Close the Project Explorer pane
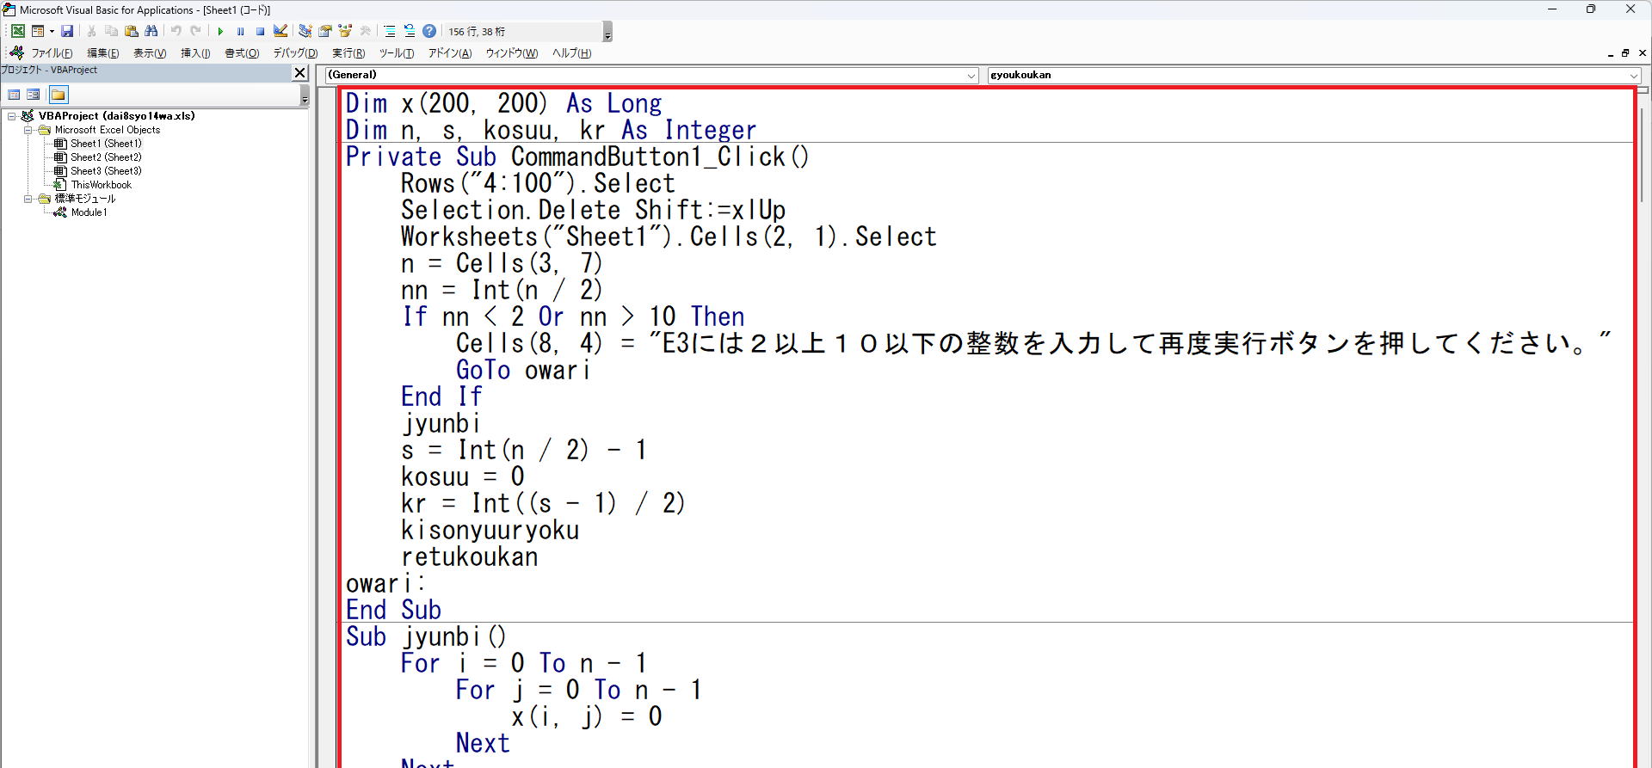This screenshot has height=768, width=1652. click(299, 73)
